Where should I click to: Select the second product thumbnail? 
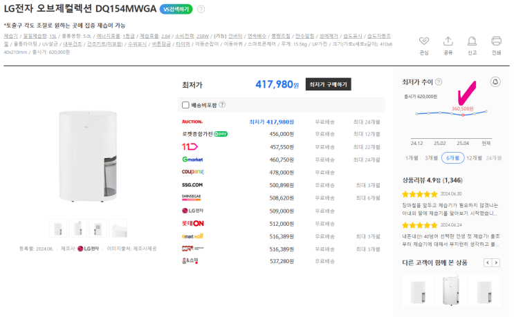point(77,228)
